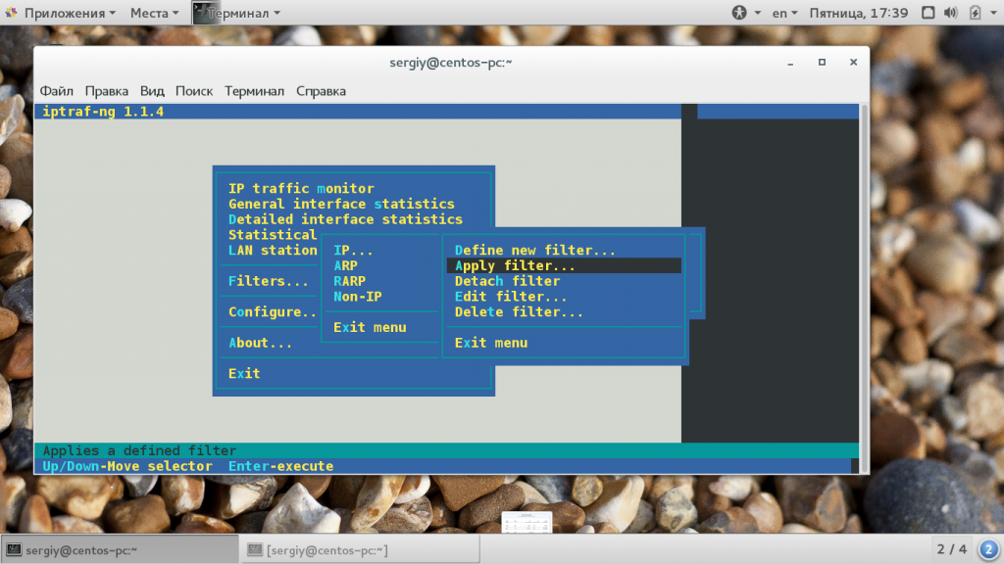Open the notification counter badge icon
Viewport: 1004px width, 564px height.
click(988, 549)
